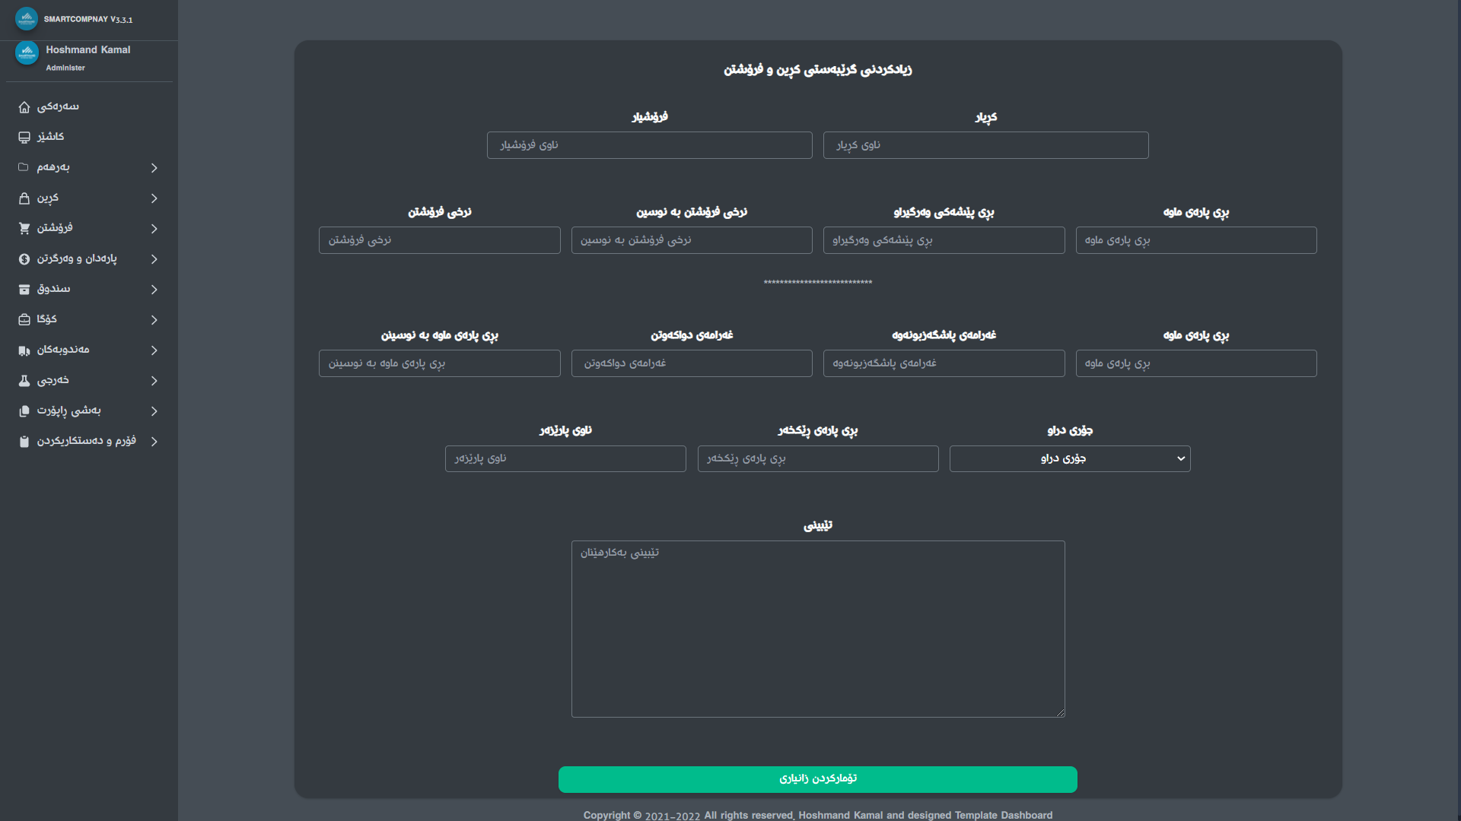Expand the فۆرم و دەستکاریکردن submenu chevron

[x=154, y=442]
